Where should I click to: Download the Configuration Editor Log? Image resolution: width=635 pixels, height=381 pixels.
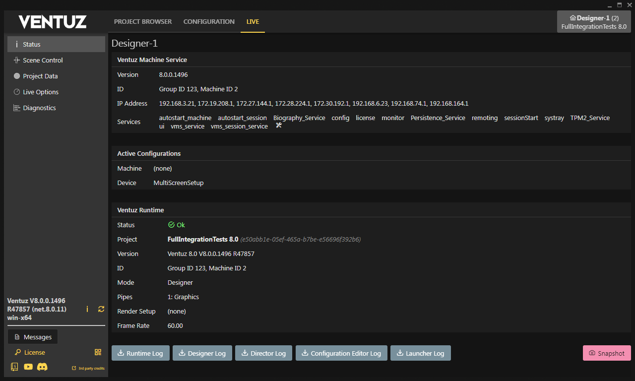click(341, 353)
